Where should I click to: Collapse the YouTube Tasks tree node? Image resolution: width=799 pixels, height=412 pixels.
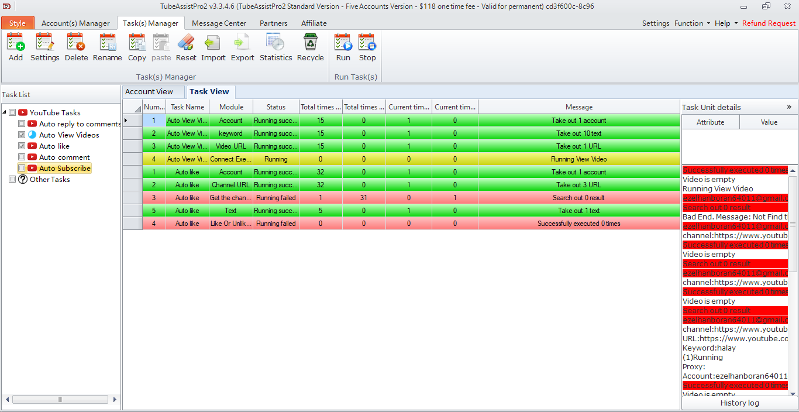pos(5,113)
